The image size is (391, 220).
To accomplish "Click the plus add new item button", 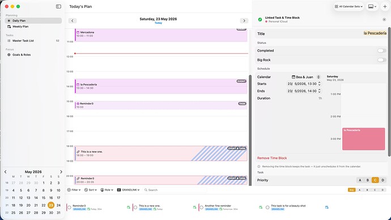I will coord(385,6).
